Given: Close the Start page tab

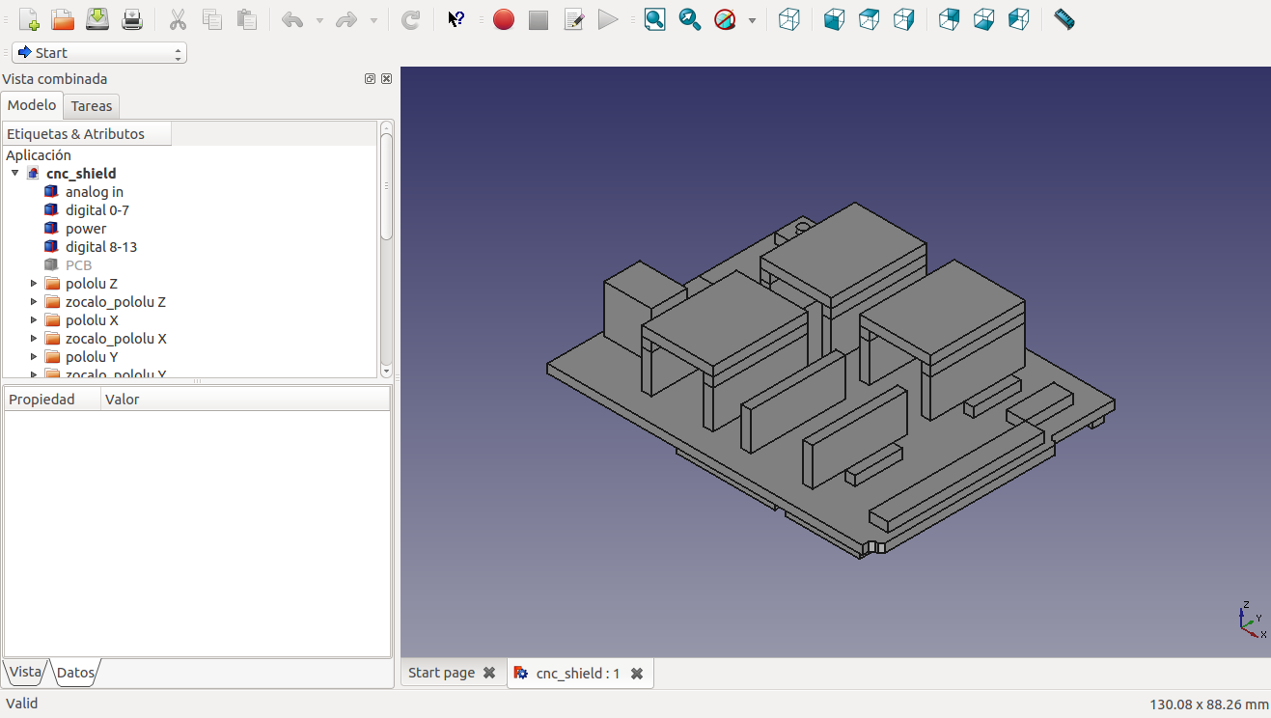Looking at the screenshot, I should coord(489,673).
